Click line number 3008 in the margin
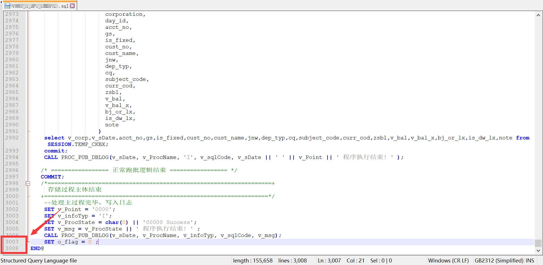This screenshot has height=265, width=543. [12, 248]
